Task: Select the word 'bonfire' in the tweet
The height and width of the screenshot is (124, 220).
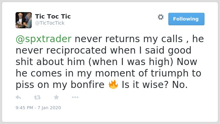Action: pyautogui.click(x=87, y=85)
